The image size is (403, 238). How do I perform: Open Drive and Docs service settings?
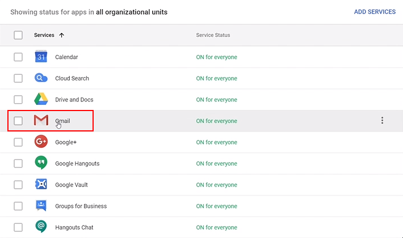[74, 100]
